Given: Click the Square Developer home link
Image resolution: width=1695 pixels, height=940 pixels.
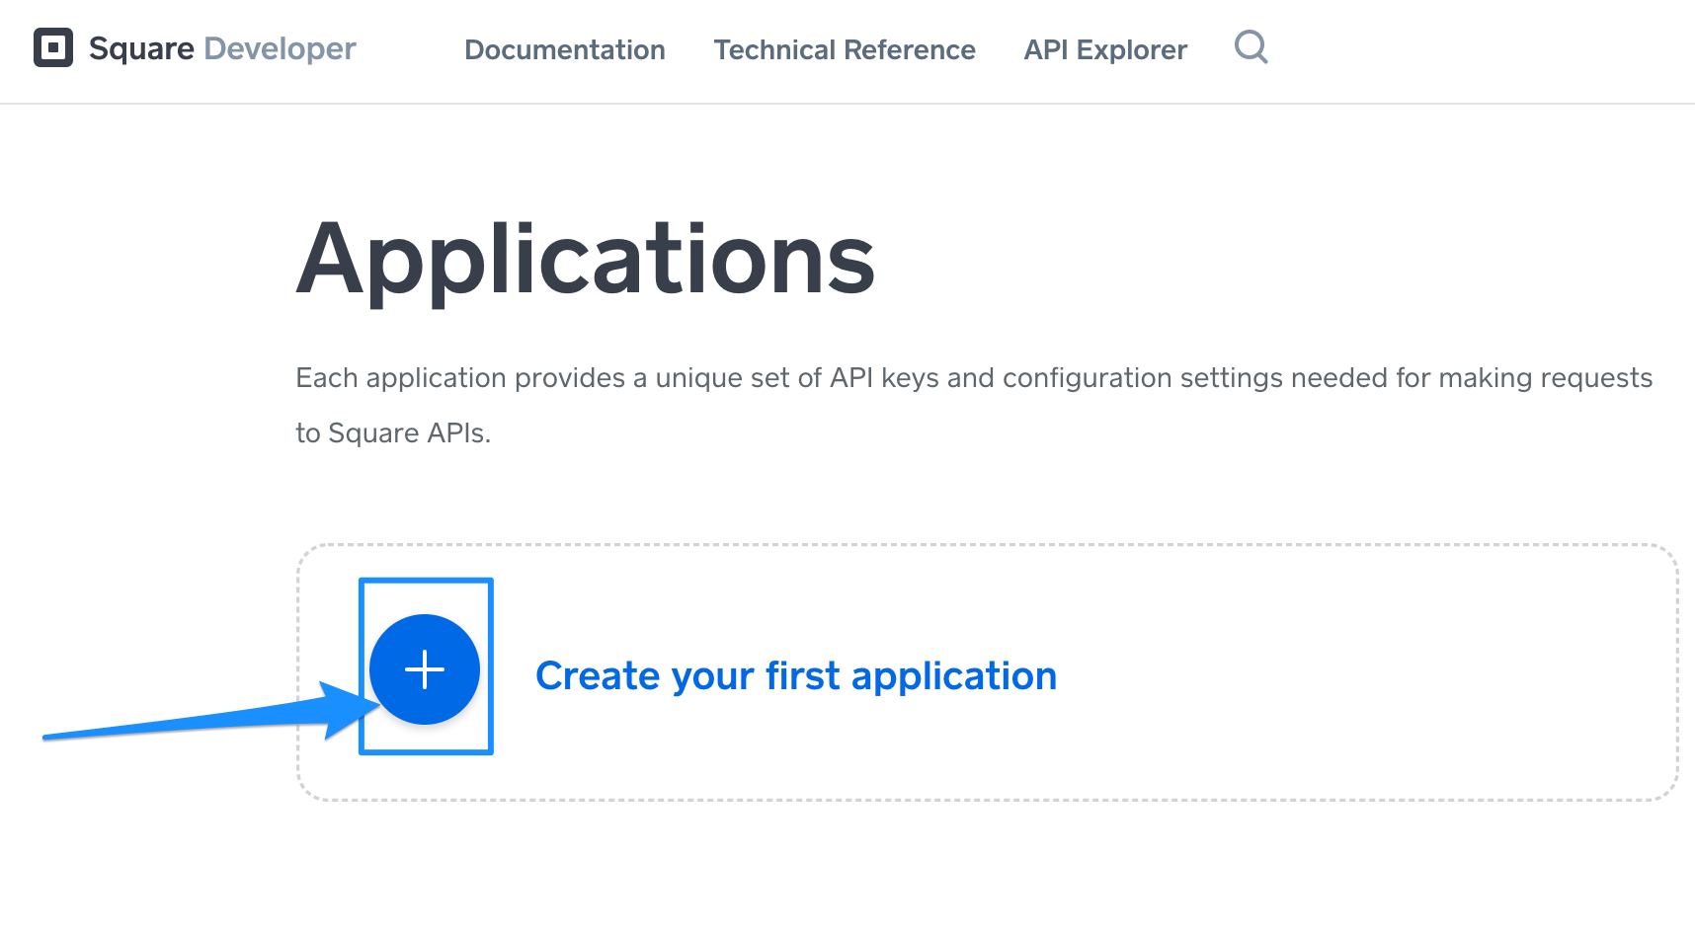Looking at the screenshot, I should pyautogui.click(x=195, y=48).
